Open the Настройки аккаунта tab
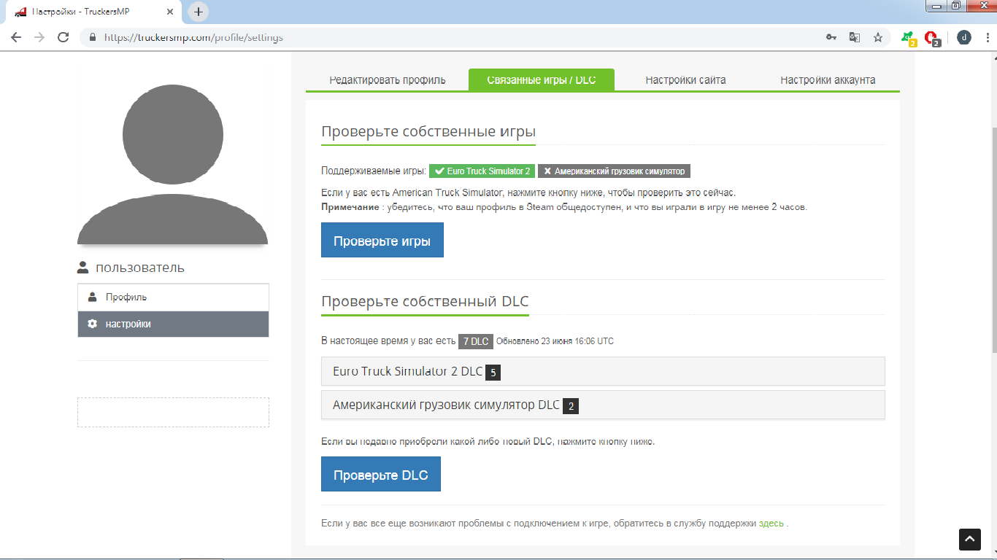The width and height of the screenshot is (997, 560). point(828,80)
